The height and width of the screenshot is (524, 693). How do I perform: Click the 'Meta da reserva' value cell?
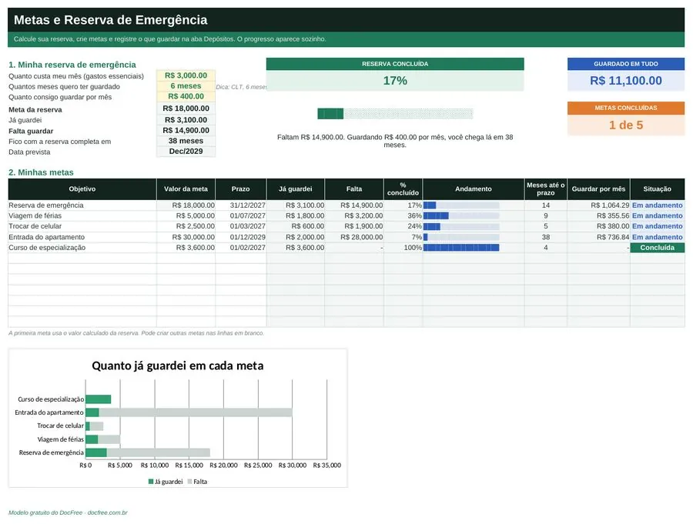click(x=186, y=108)
